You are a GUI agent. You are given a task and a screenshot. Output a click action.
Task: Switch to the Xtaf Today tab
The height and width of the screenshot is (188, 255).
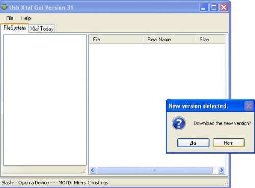[42, 29]
